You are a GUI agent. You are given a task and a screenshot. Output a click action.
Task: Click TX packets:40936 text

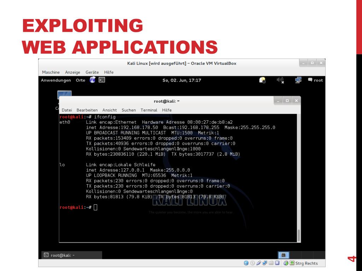click(x=107, y=143)
